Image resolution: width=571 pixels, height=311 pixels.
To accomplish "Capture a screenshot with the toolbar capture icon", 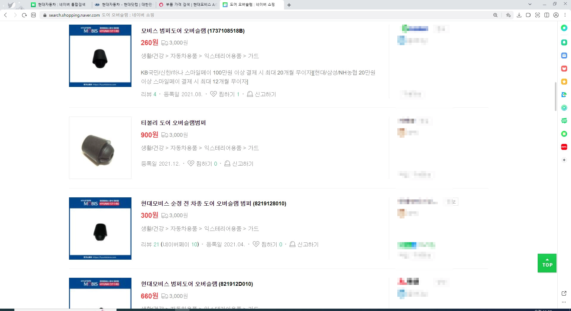I will pyautogui.click(x=538, y=15).
